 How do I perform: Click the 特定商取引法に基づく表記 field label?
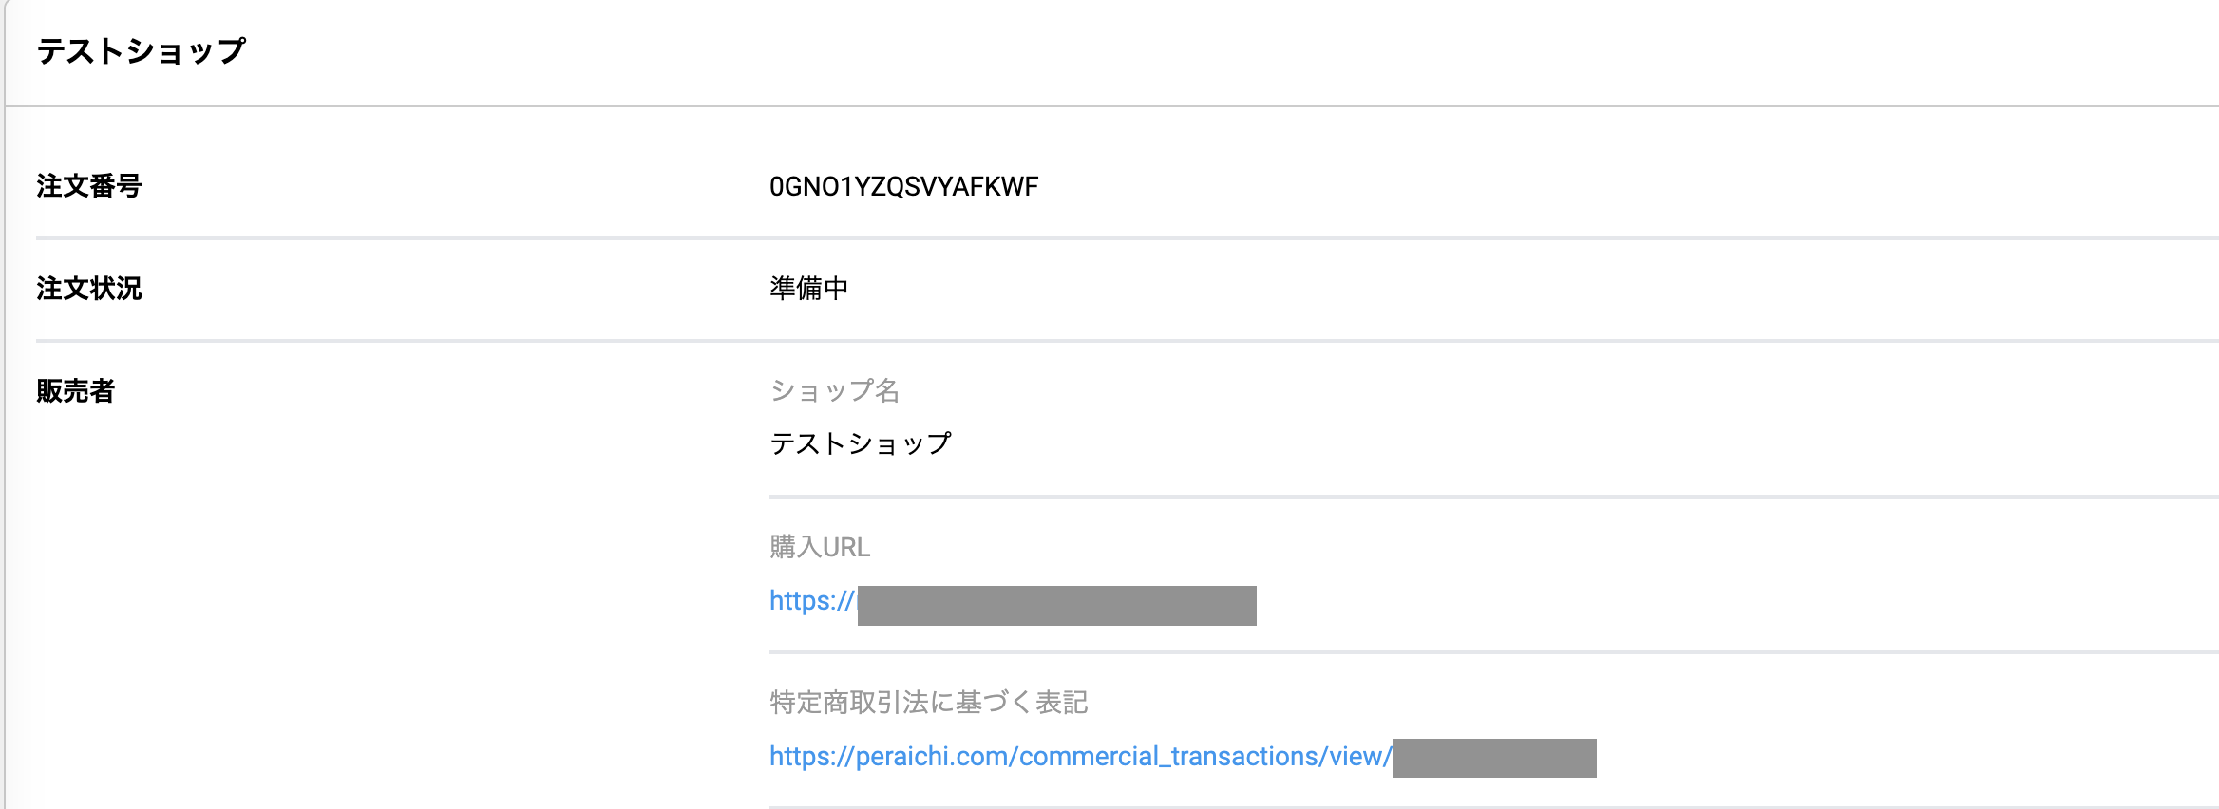coord(928,703)
